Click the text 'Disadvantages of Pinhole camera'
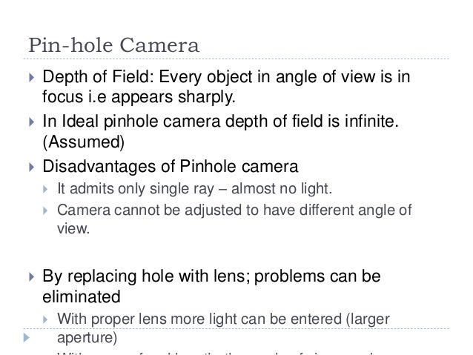 [171, 167]
